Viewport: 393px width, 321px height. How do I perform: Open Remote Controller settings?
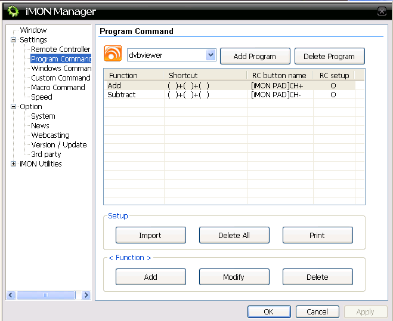[60, 49]
